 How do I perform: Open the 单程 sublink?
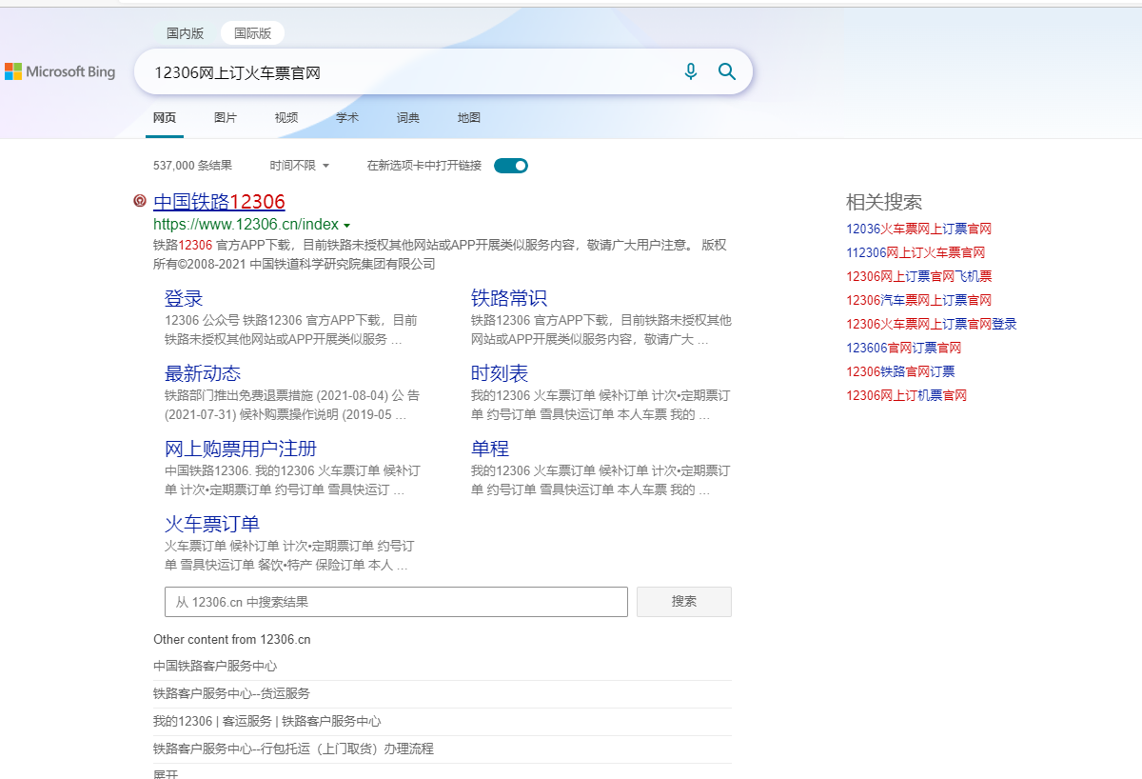[x=490, y=449]
